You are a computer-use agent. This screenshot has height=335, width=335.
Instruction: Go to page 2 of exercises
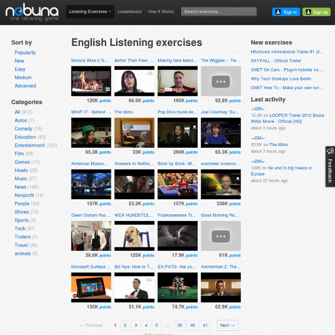(x=125, y=326)
